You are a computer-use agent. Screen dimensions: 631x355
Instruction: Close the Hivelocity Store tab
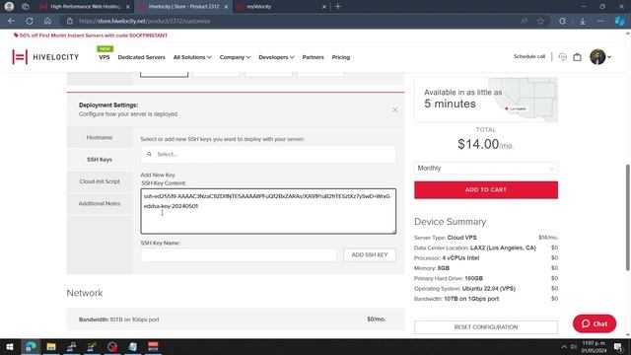tap(226, 7)
